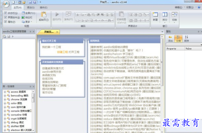Open the document tab list dropdown arrow

tap(162, 31)
